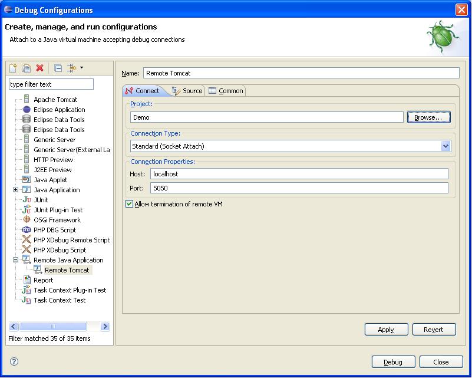
Task: Switch to the Connect tab
Action: [x=143, y=91]
